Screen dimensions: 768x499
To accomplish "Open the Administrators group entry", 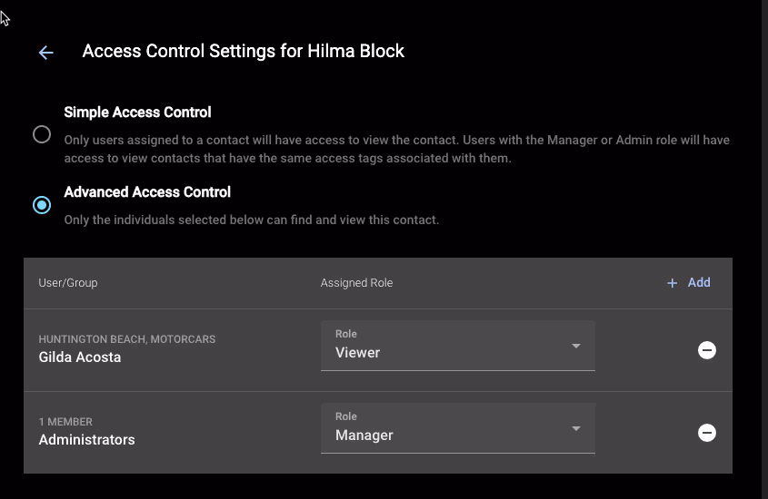I will click(x=86, y=440).
